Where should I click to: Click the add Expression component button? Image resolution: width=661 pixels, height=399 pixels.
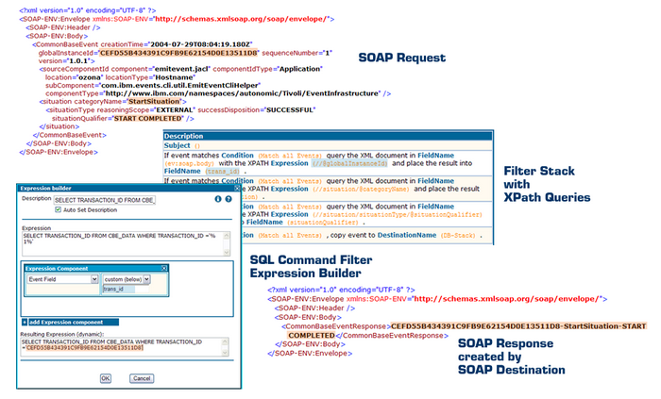coord(74,322)
